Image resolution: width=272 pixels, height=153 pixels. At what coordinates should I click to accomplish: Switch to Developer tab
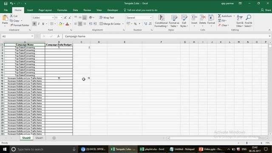coord(113,10)
